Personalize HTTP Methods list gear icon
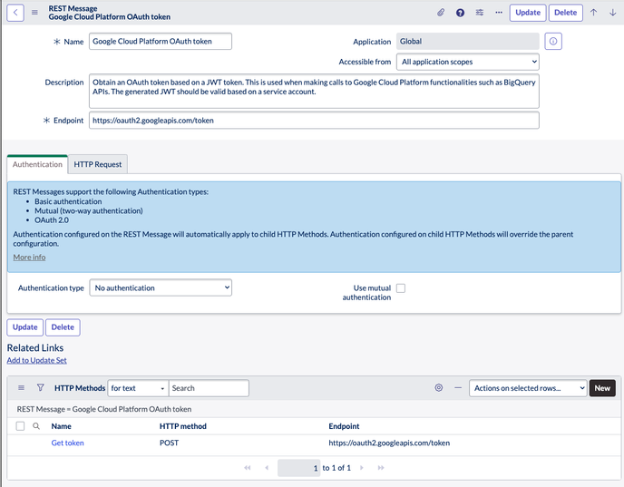Viewport: 624px width, 487px height. click(x=439, y=387)
